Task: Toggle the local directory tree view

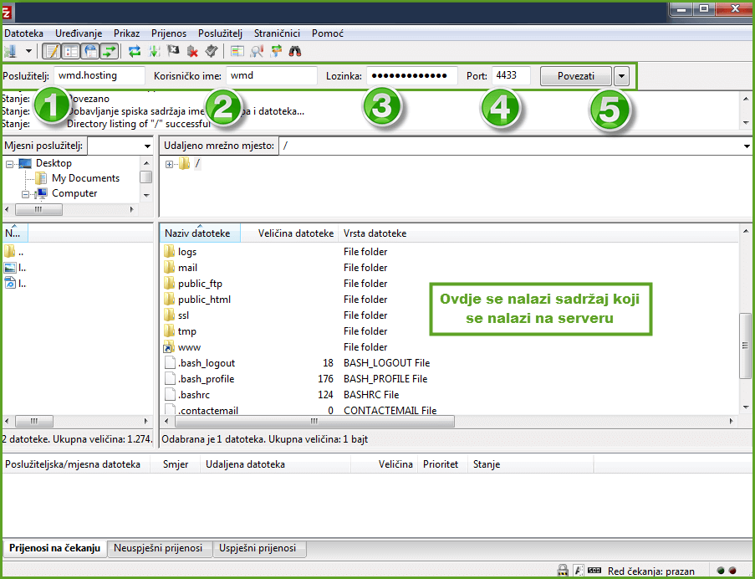Action: tap(71, 51)
